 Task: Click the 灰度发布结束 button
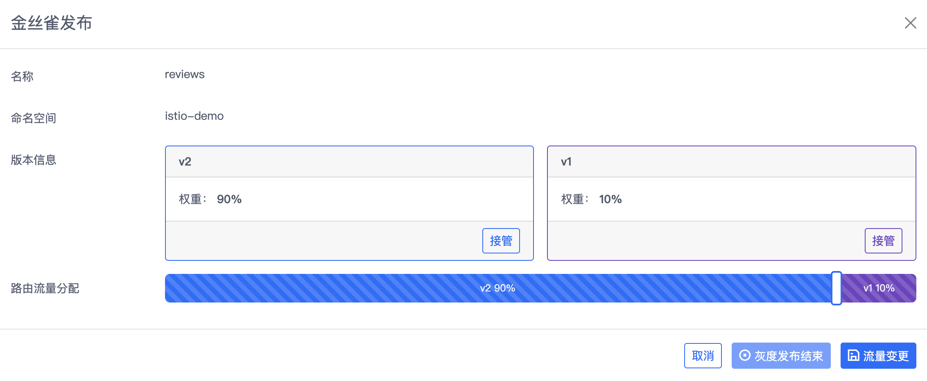tap(781, 356)
